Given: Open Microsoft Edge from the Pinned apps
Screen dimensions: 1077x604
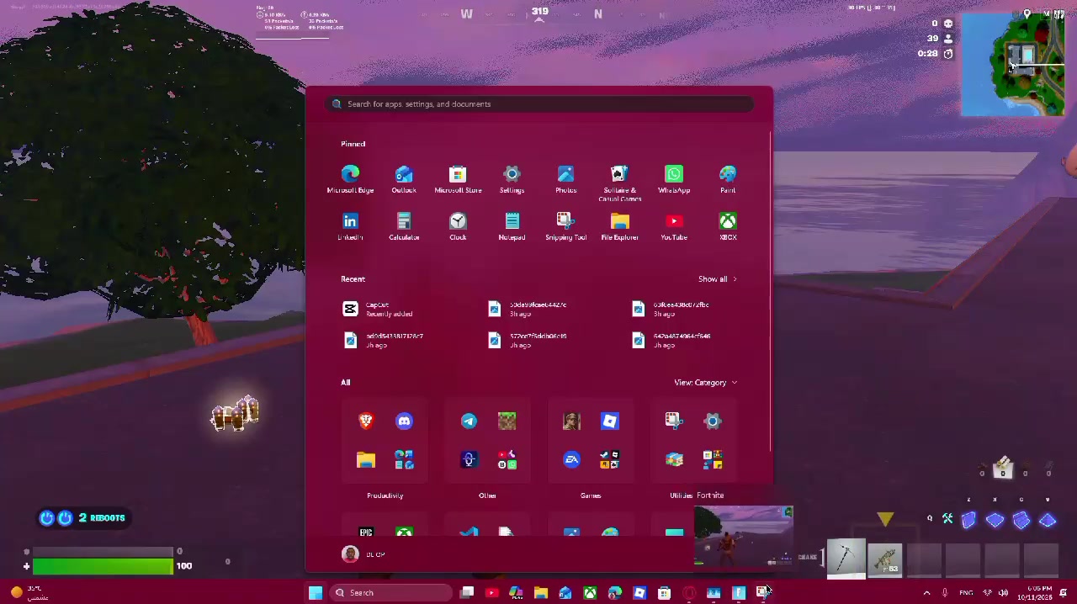Looking at the screenshot, I should click(350, 178).
